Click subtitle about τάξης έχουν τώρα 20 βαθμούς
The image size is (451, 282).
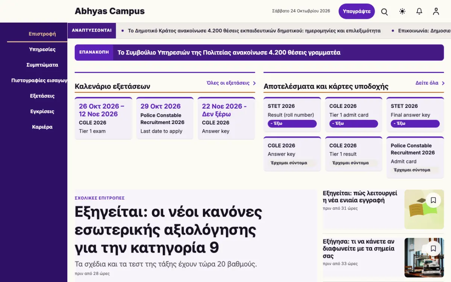click(166, 264)
